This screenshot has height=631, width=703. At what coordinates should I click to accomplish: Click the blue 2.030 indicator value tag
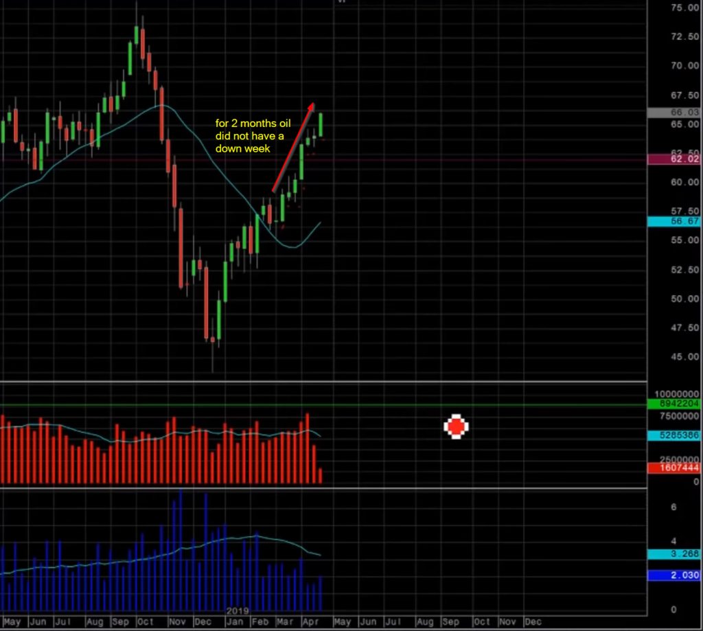click(675, 575)
